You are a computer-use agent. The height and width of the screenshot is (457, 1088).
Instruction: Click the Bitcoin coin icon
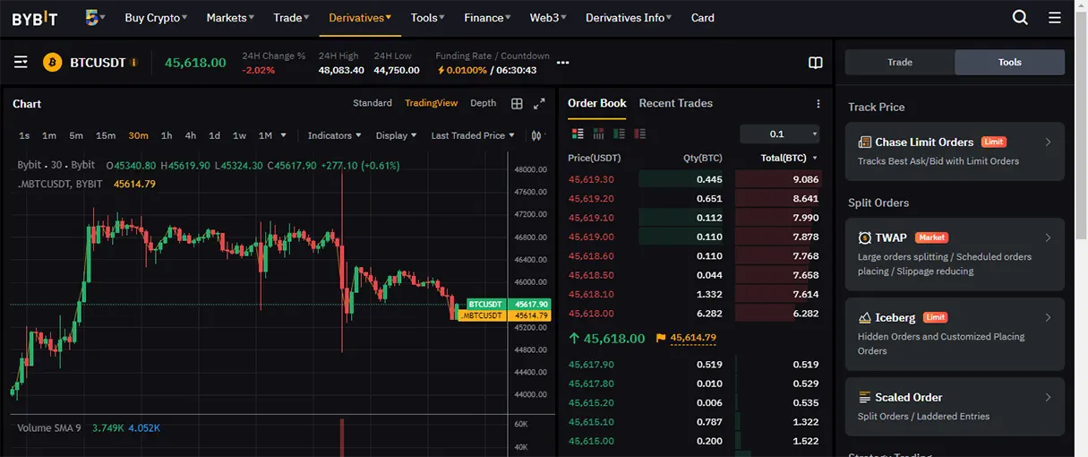(52, 62)
